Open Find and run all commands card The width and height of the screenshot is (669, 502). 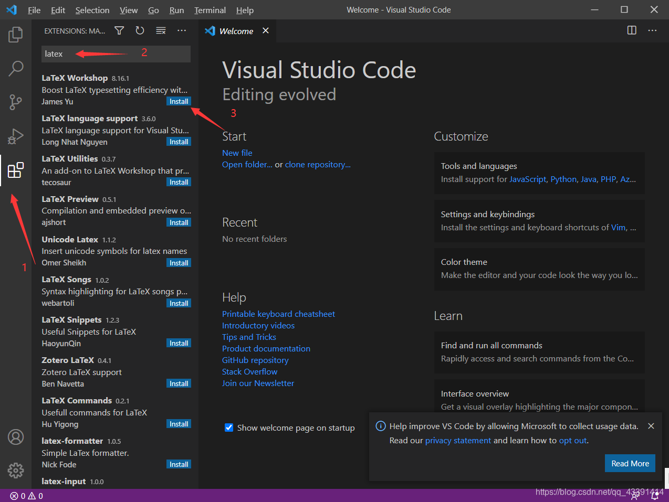[539, 352]
